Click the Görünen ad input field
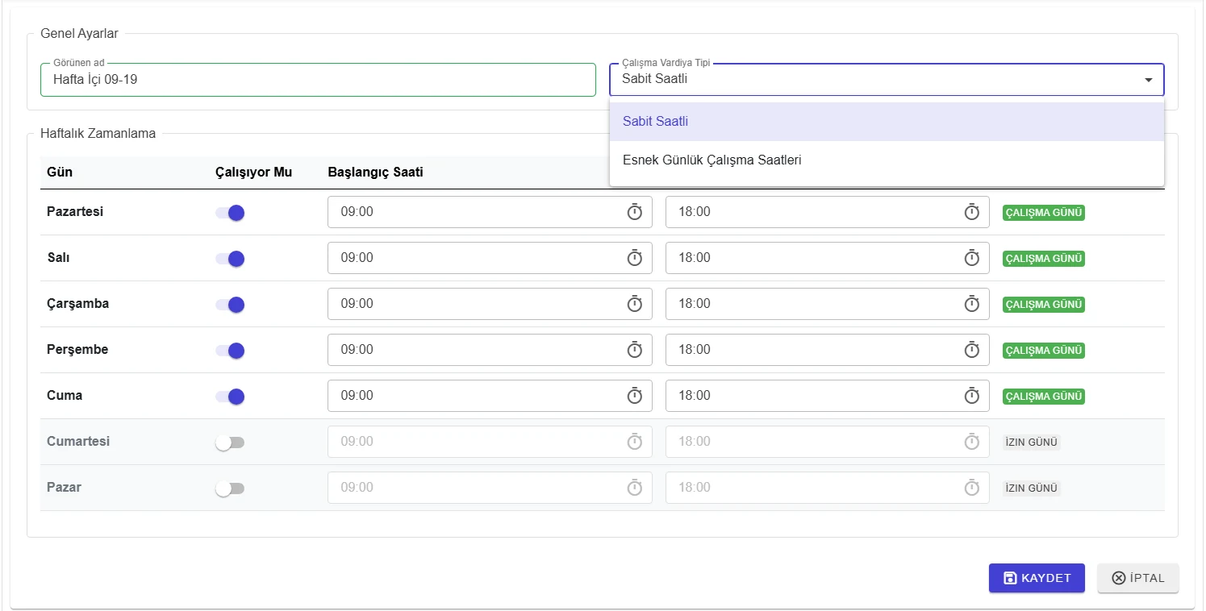Image resolution: width=1206 pixels, height=611 pixels. (x=318, y=80)
